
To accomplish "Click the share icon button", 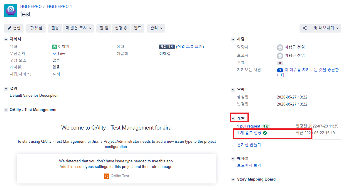I will (x=304, y=28).
